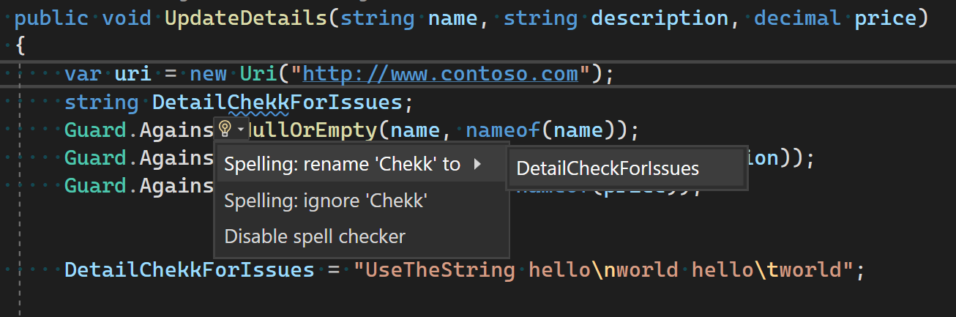Image resolution: width=956 pixels, height=317 pixels.
Task: Click the Guard class on the first Guard line
Action: 93,130
